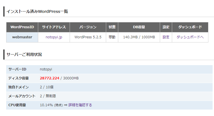Click the 稼動 status cell
Viewport: 214px width, 116px height.
112,37
